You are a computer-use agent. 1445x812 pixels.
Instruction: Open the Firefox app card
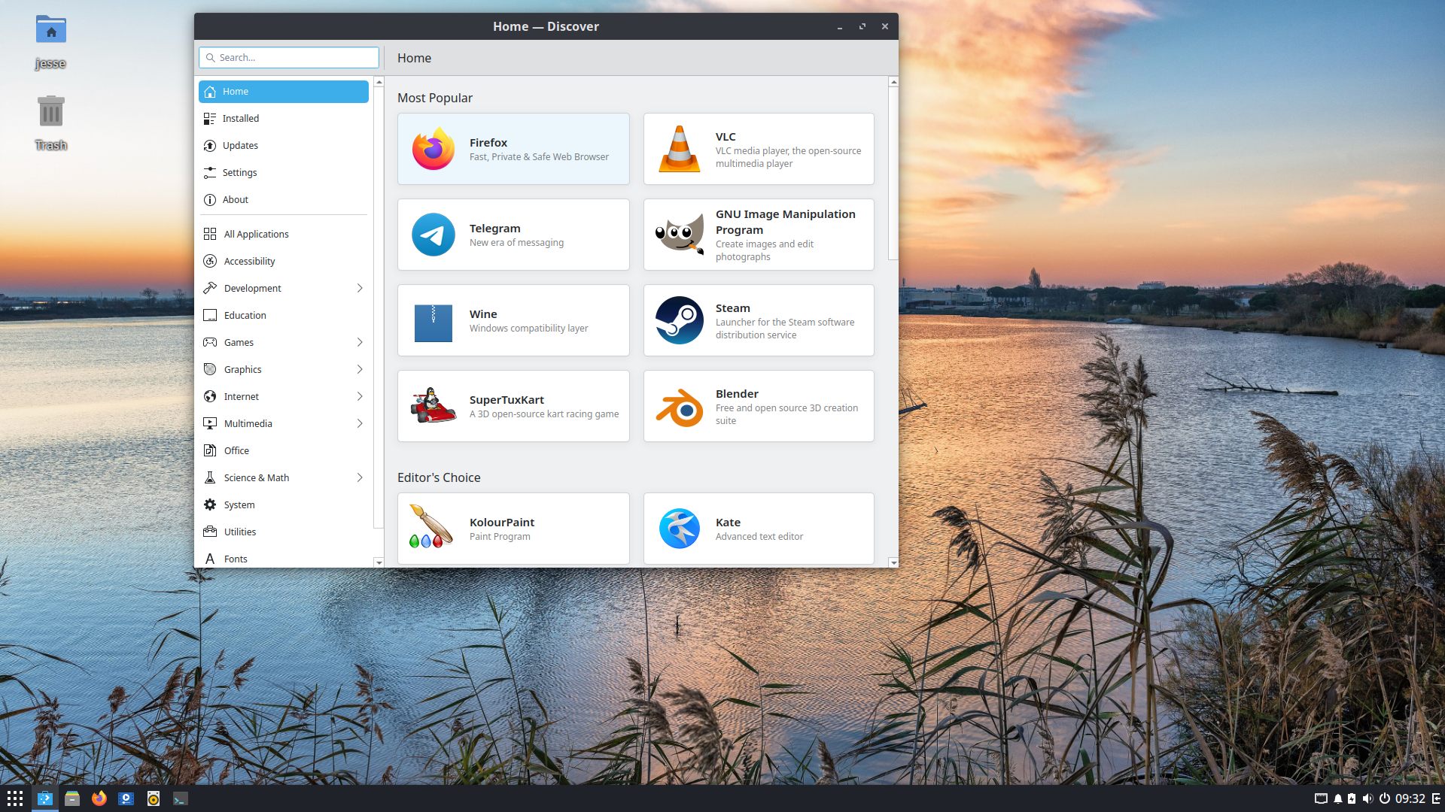tap(513, 149)
